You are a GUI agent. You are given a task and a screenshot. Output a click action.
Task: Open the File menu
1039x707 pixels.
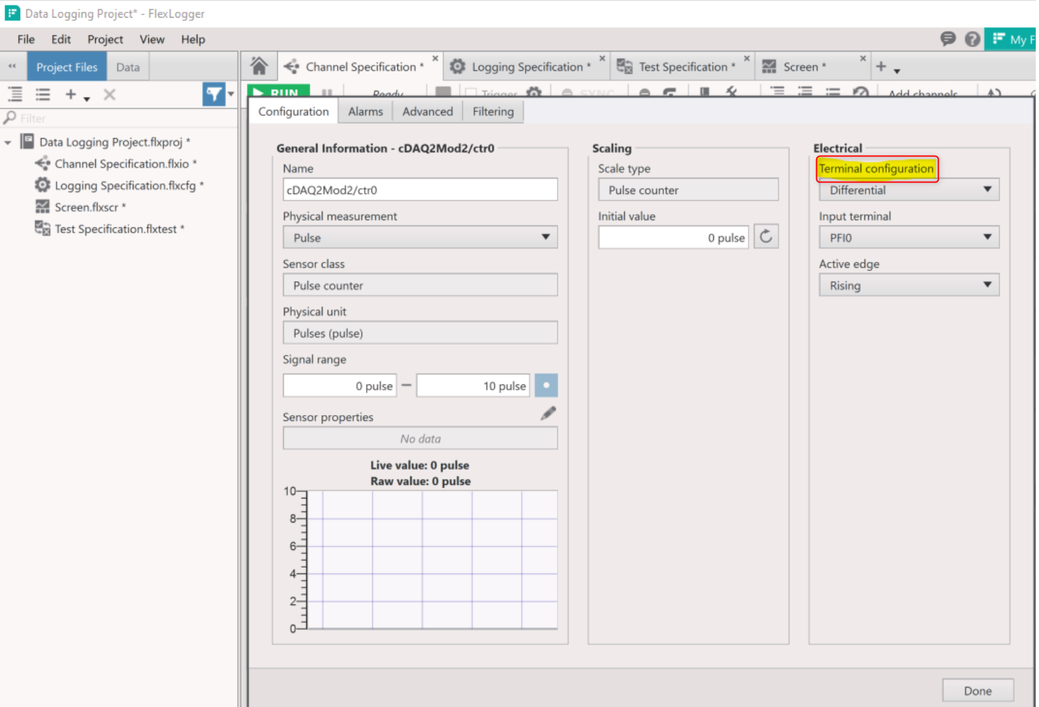tap(26, 39)
